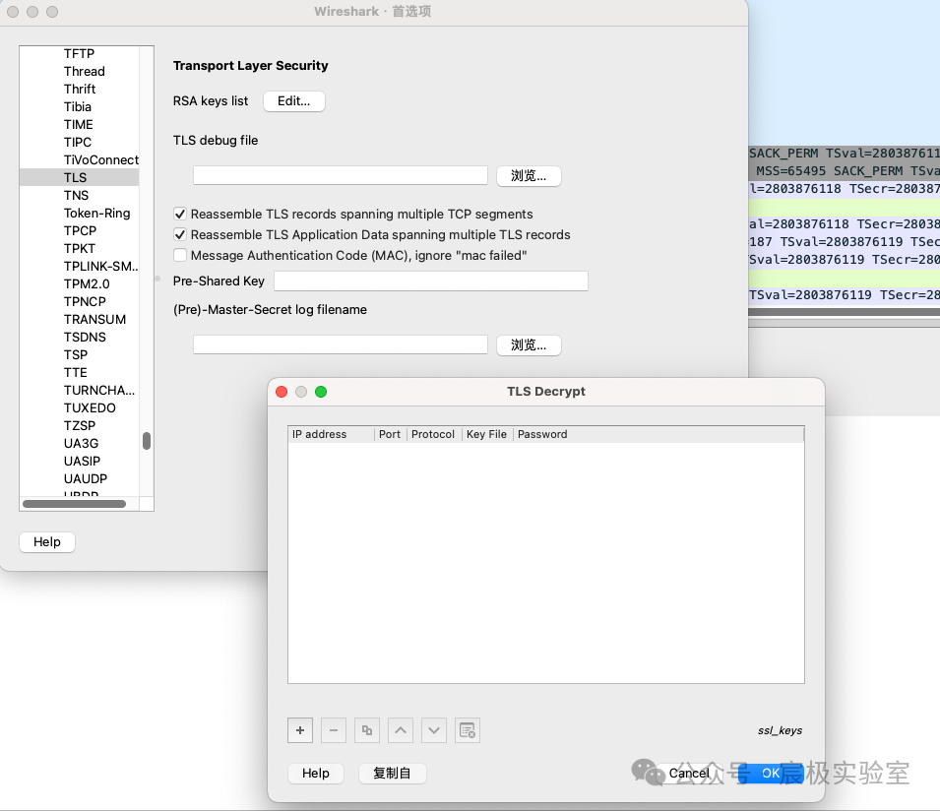This screenshot has height=811, width=940.
Task: Click packet list horizontal scrollbar in main window
Action: point(845,312)
